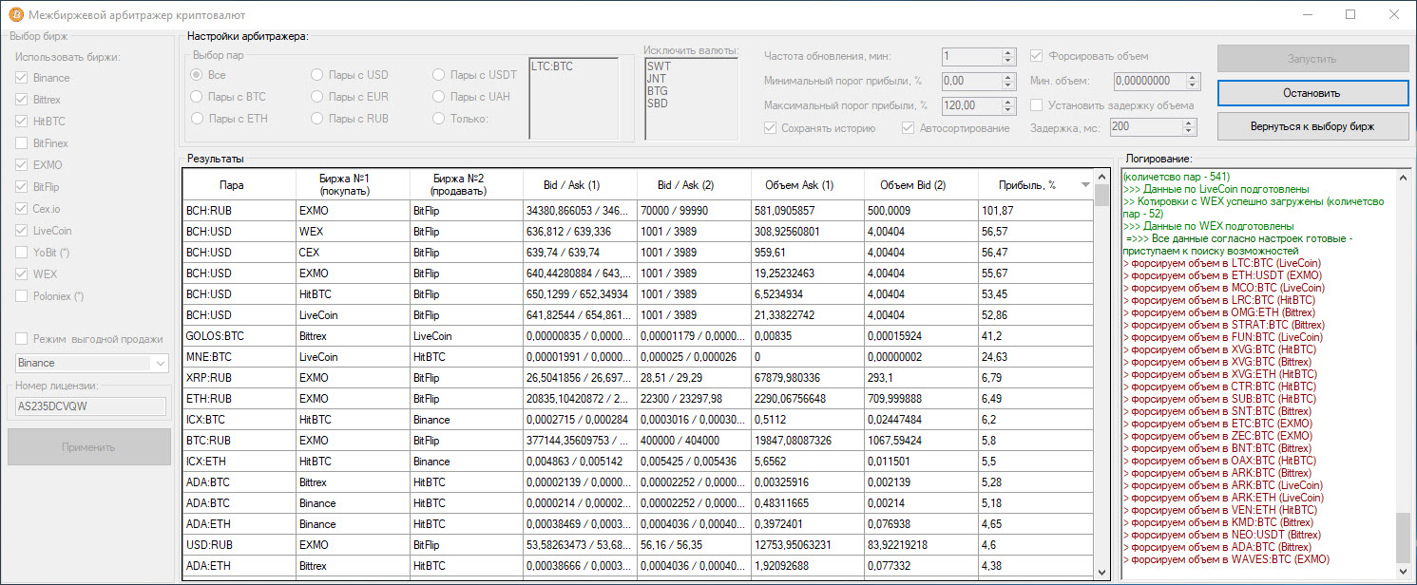Enable the Режим выгодной продажи checkbox
Viewport: 1417px width, 585px height.
[x=21, y=339]
